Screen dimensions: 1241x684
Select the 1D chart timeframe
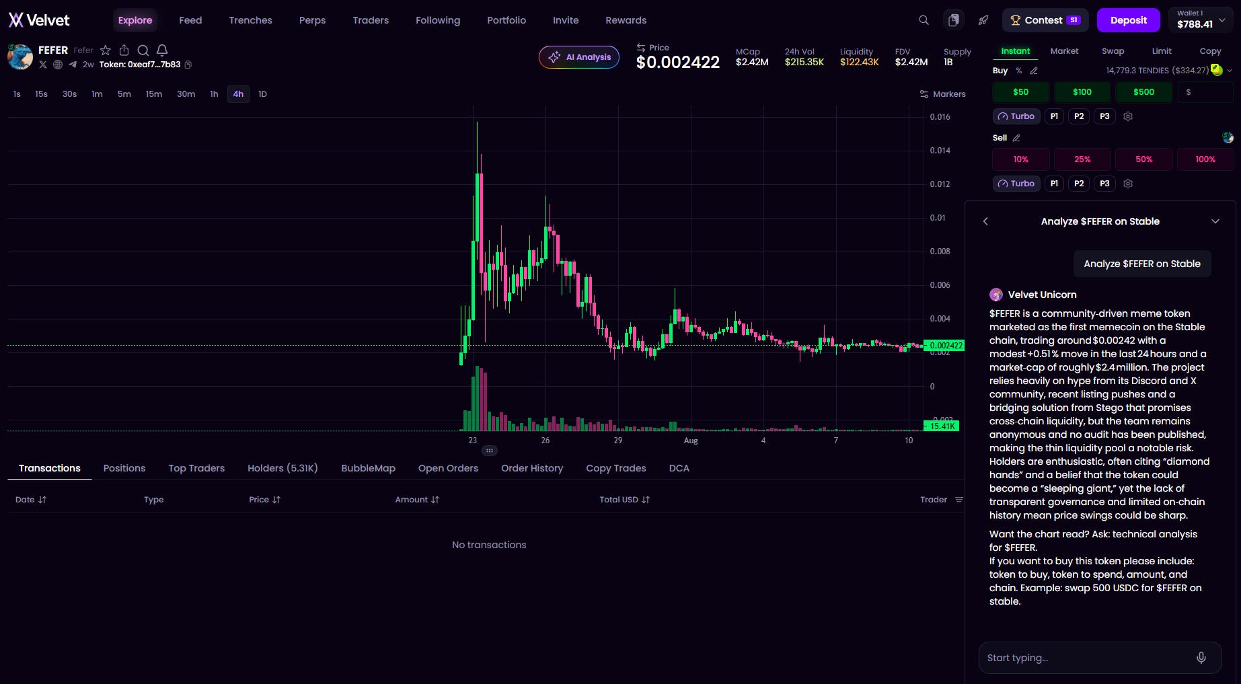coord(263,94)
